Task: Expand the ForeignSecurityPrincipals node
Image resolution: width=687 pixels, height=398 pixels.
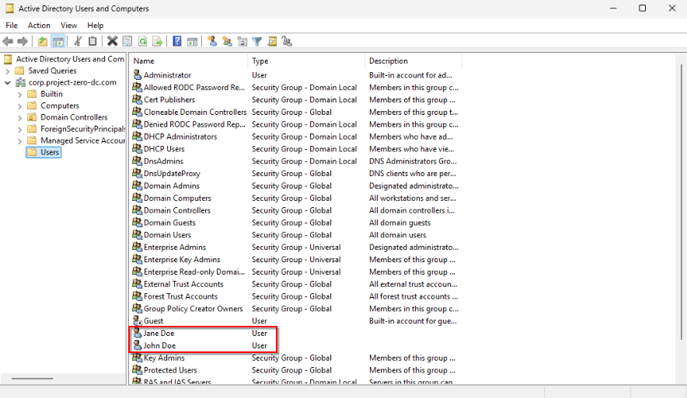Action: 19,130
